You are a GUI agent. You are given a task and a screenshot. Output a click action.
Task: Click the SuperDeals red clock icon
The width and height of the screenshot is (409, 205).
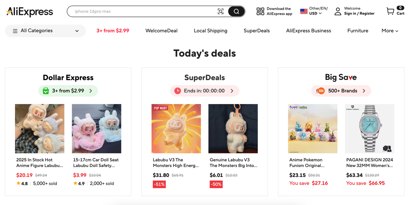point(177,91)
